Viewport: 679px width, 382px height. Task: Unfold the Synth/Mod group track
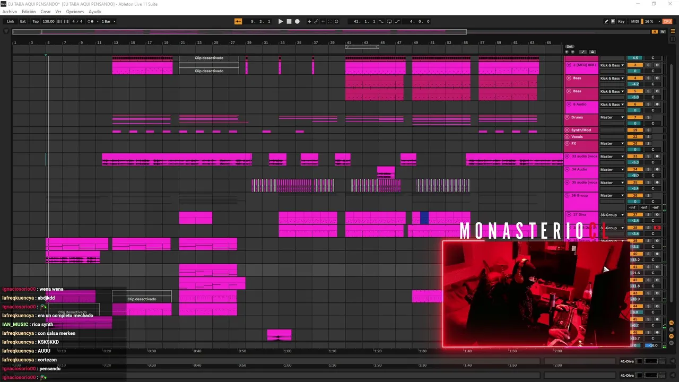click(x=567, y=130)
